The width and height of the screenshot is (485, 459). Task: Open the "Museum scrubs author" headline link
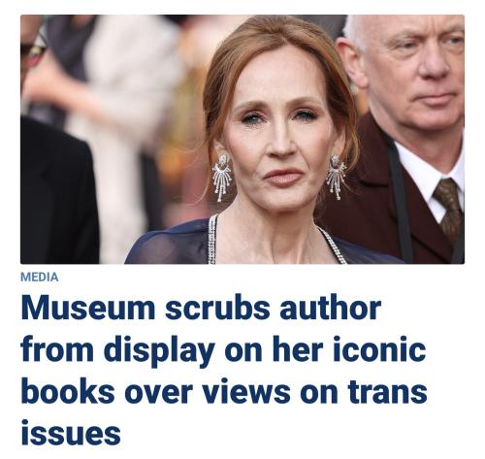point(224,370)
